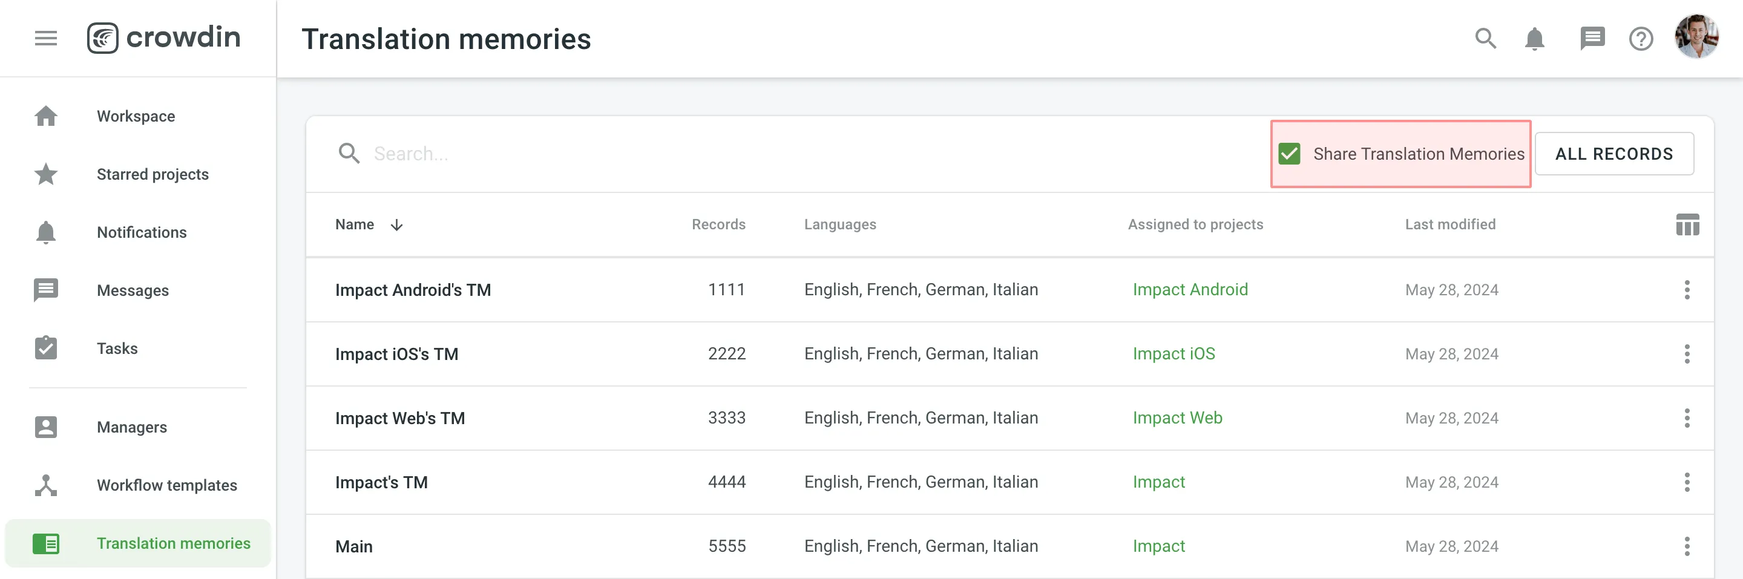1743x579 pixels.
Task: Click the Assigned to projects column header
Action: (1195, 224)
